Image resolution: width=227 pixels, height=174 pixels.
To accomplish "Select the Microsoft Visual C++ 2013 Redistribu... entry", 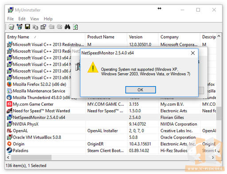I will 48,44.
